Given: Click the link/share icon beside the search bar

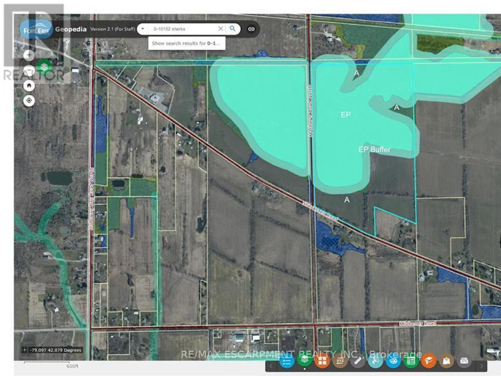Looking at the screenshot, I should (251, 29).
